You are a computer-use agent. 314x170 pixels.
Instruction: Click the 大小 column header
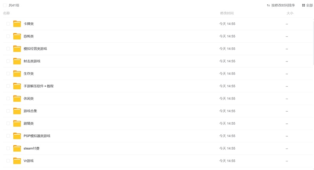pos(290,13)
